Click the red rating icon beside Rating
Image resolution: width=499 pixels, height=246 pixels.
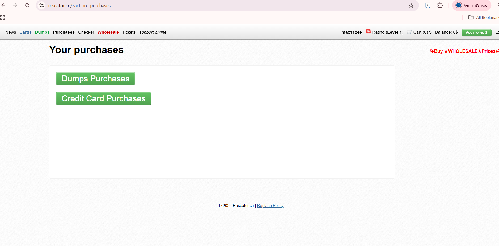pos(368,31)
